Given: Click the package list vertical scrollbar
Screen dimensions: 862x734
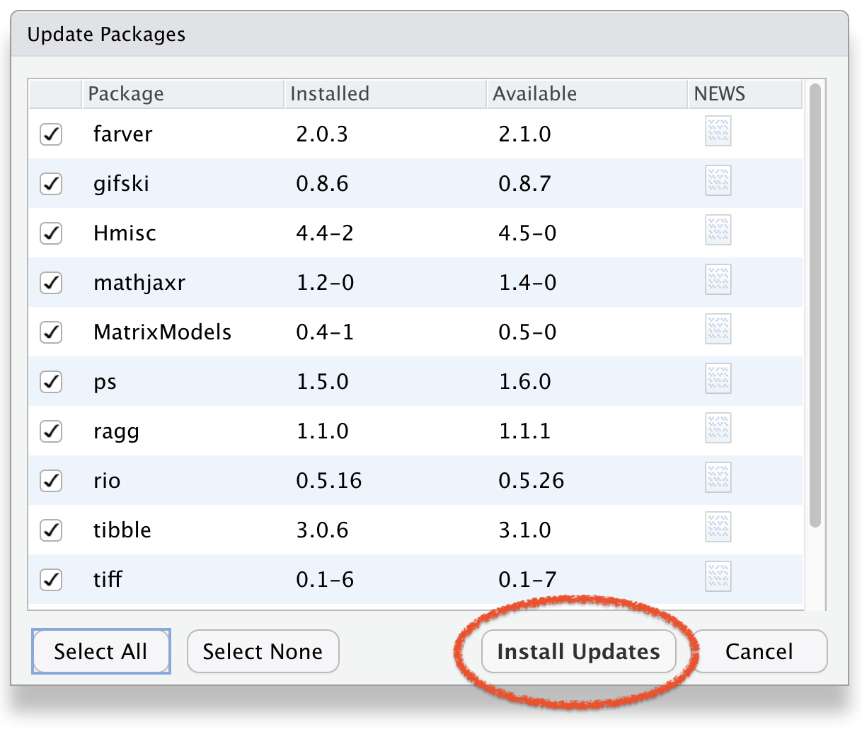Looking at the screenshot, I should 815,304.
